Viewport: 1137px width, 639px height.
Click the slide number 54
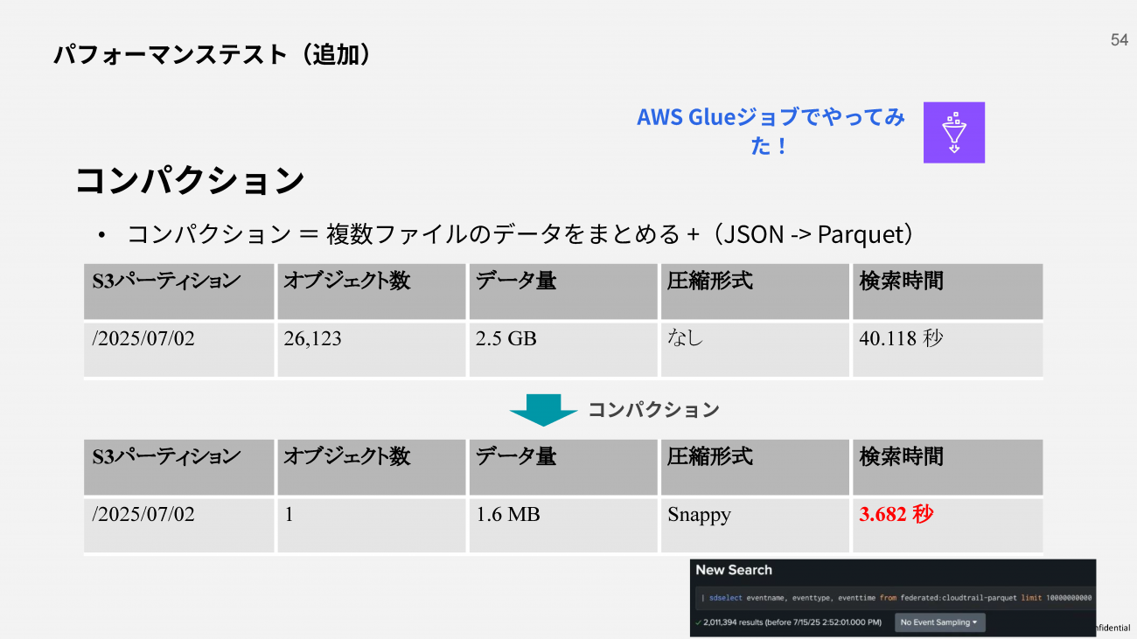point(1119,40)
